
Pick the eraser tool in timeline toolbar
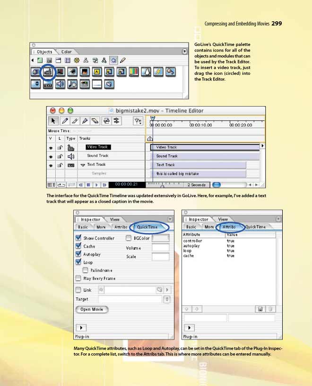(x=95, y=121)
